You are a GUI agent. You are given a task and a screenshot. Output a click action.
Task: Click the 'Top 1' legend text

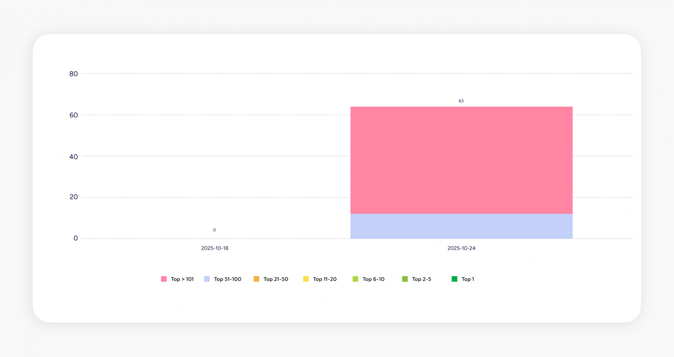pos(468,279)
